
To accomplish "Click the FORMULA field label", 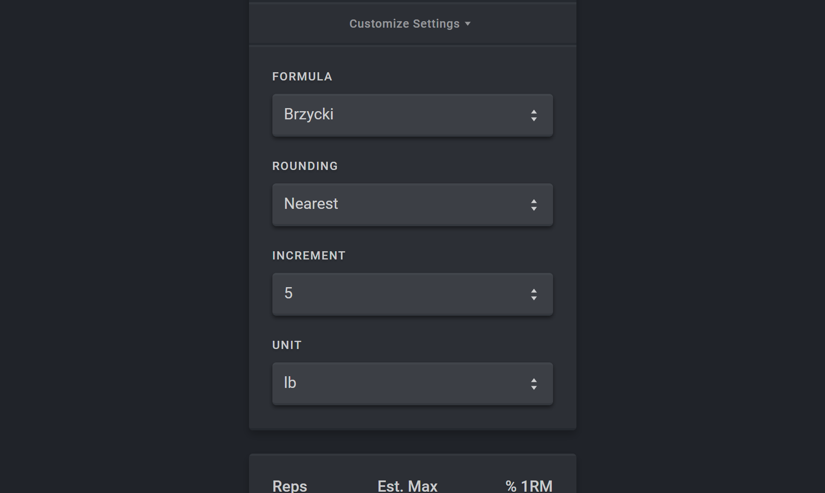I will click(x=302, y=77).
